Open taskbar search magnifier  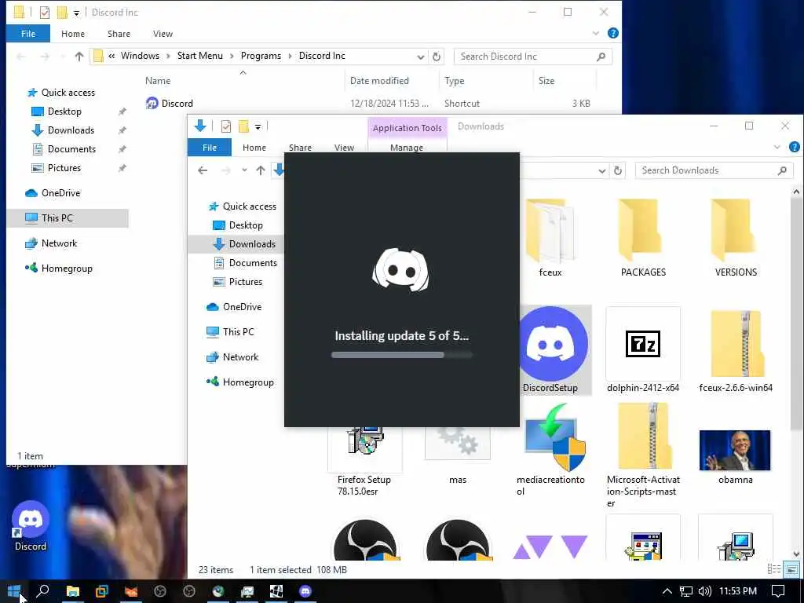coord(43,591)
